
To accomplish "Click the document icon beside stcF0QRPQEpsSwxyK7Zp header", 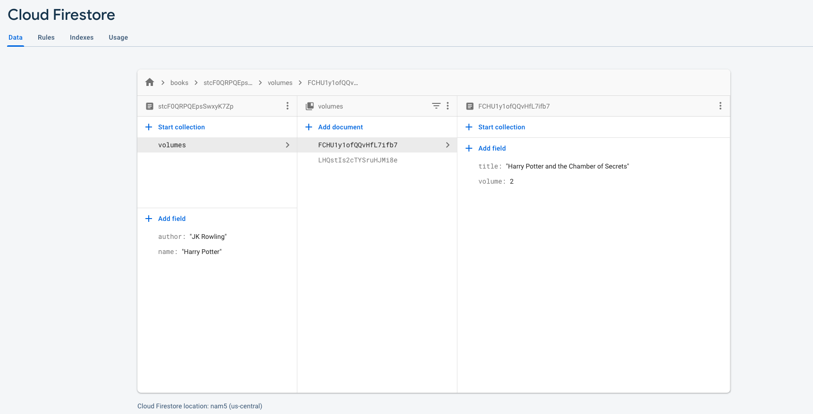I will [x=150, y=106].
